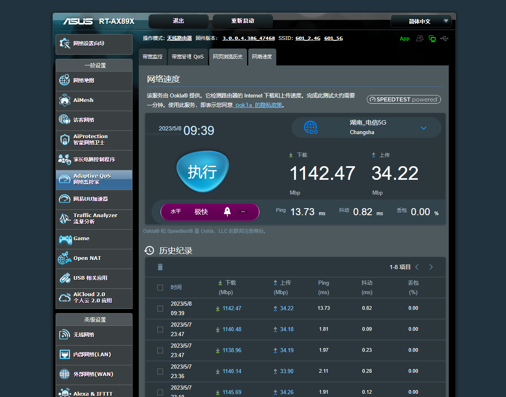Click the Network Map globe icon
Screen dimensions: 506x397
(65, 80)
